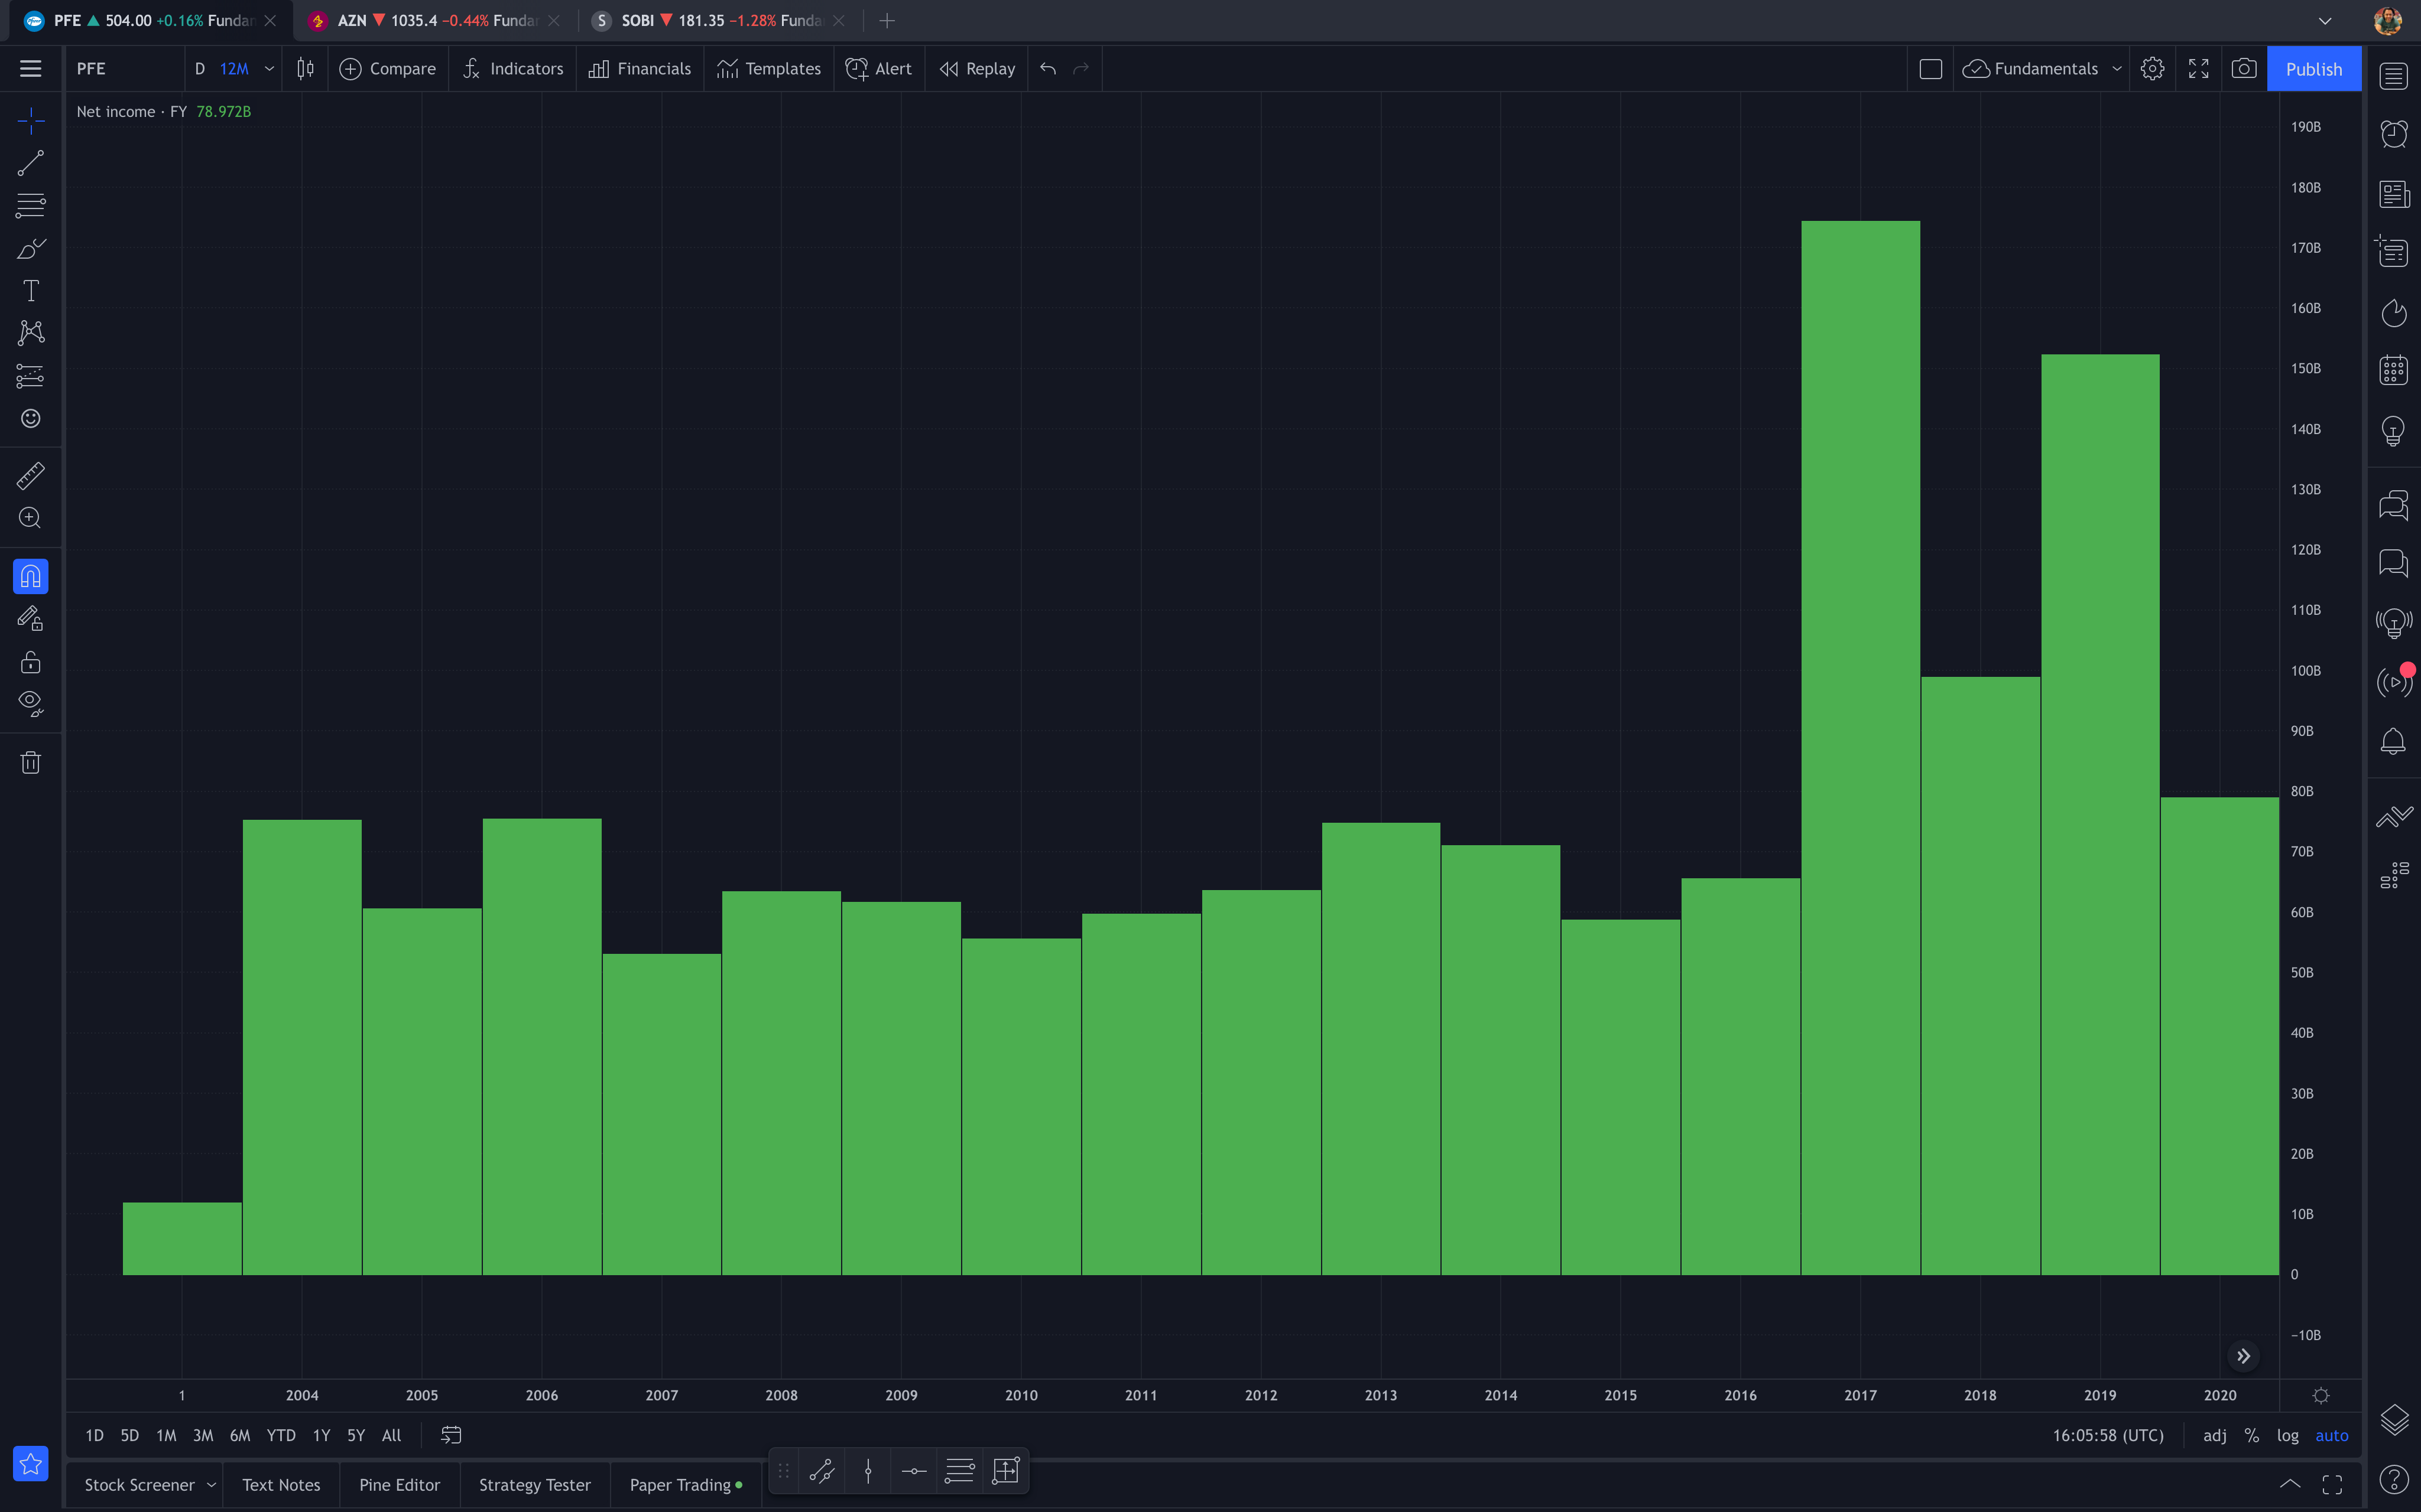
Task: Select the Text annotation tool
Action: [30, 291]
